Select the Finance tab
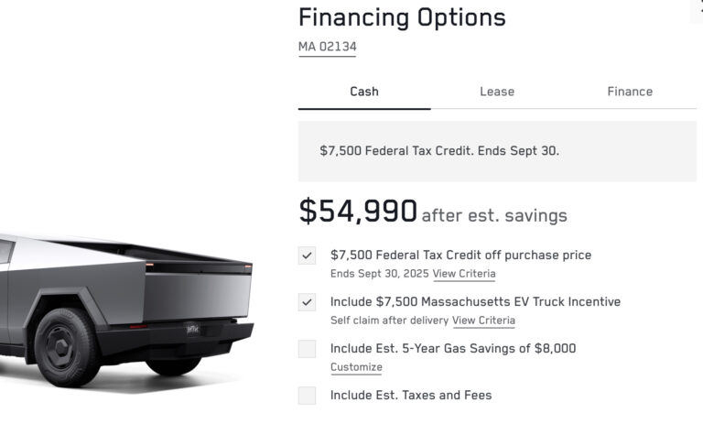Viewport: 703px width, 424px height. click(630, 92)
